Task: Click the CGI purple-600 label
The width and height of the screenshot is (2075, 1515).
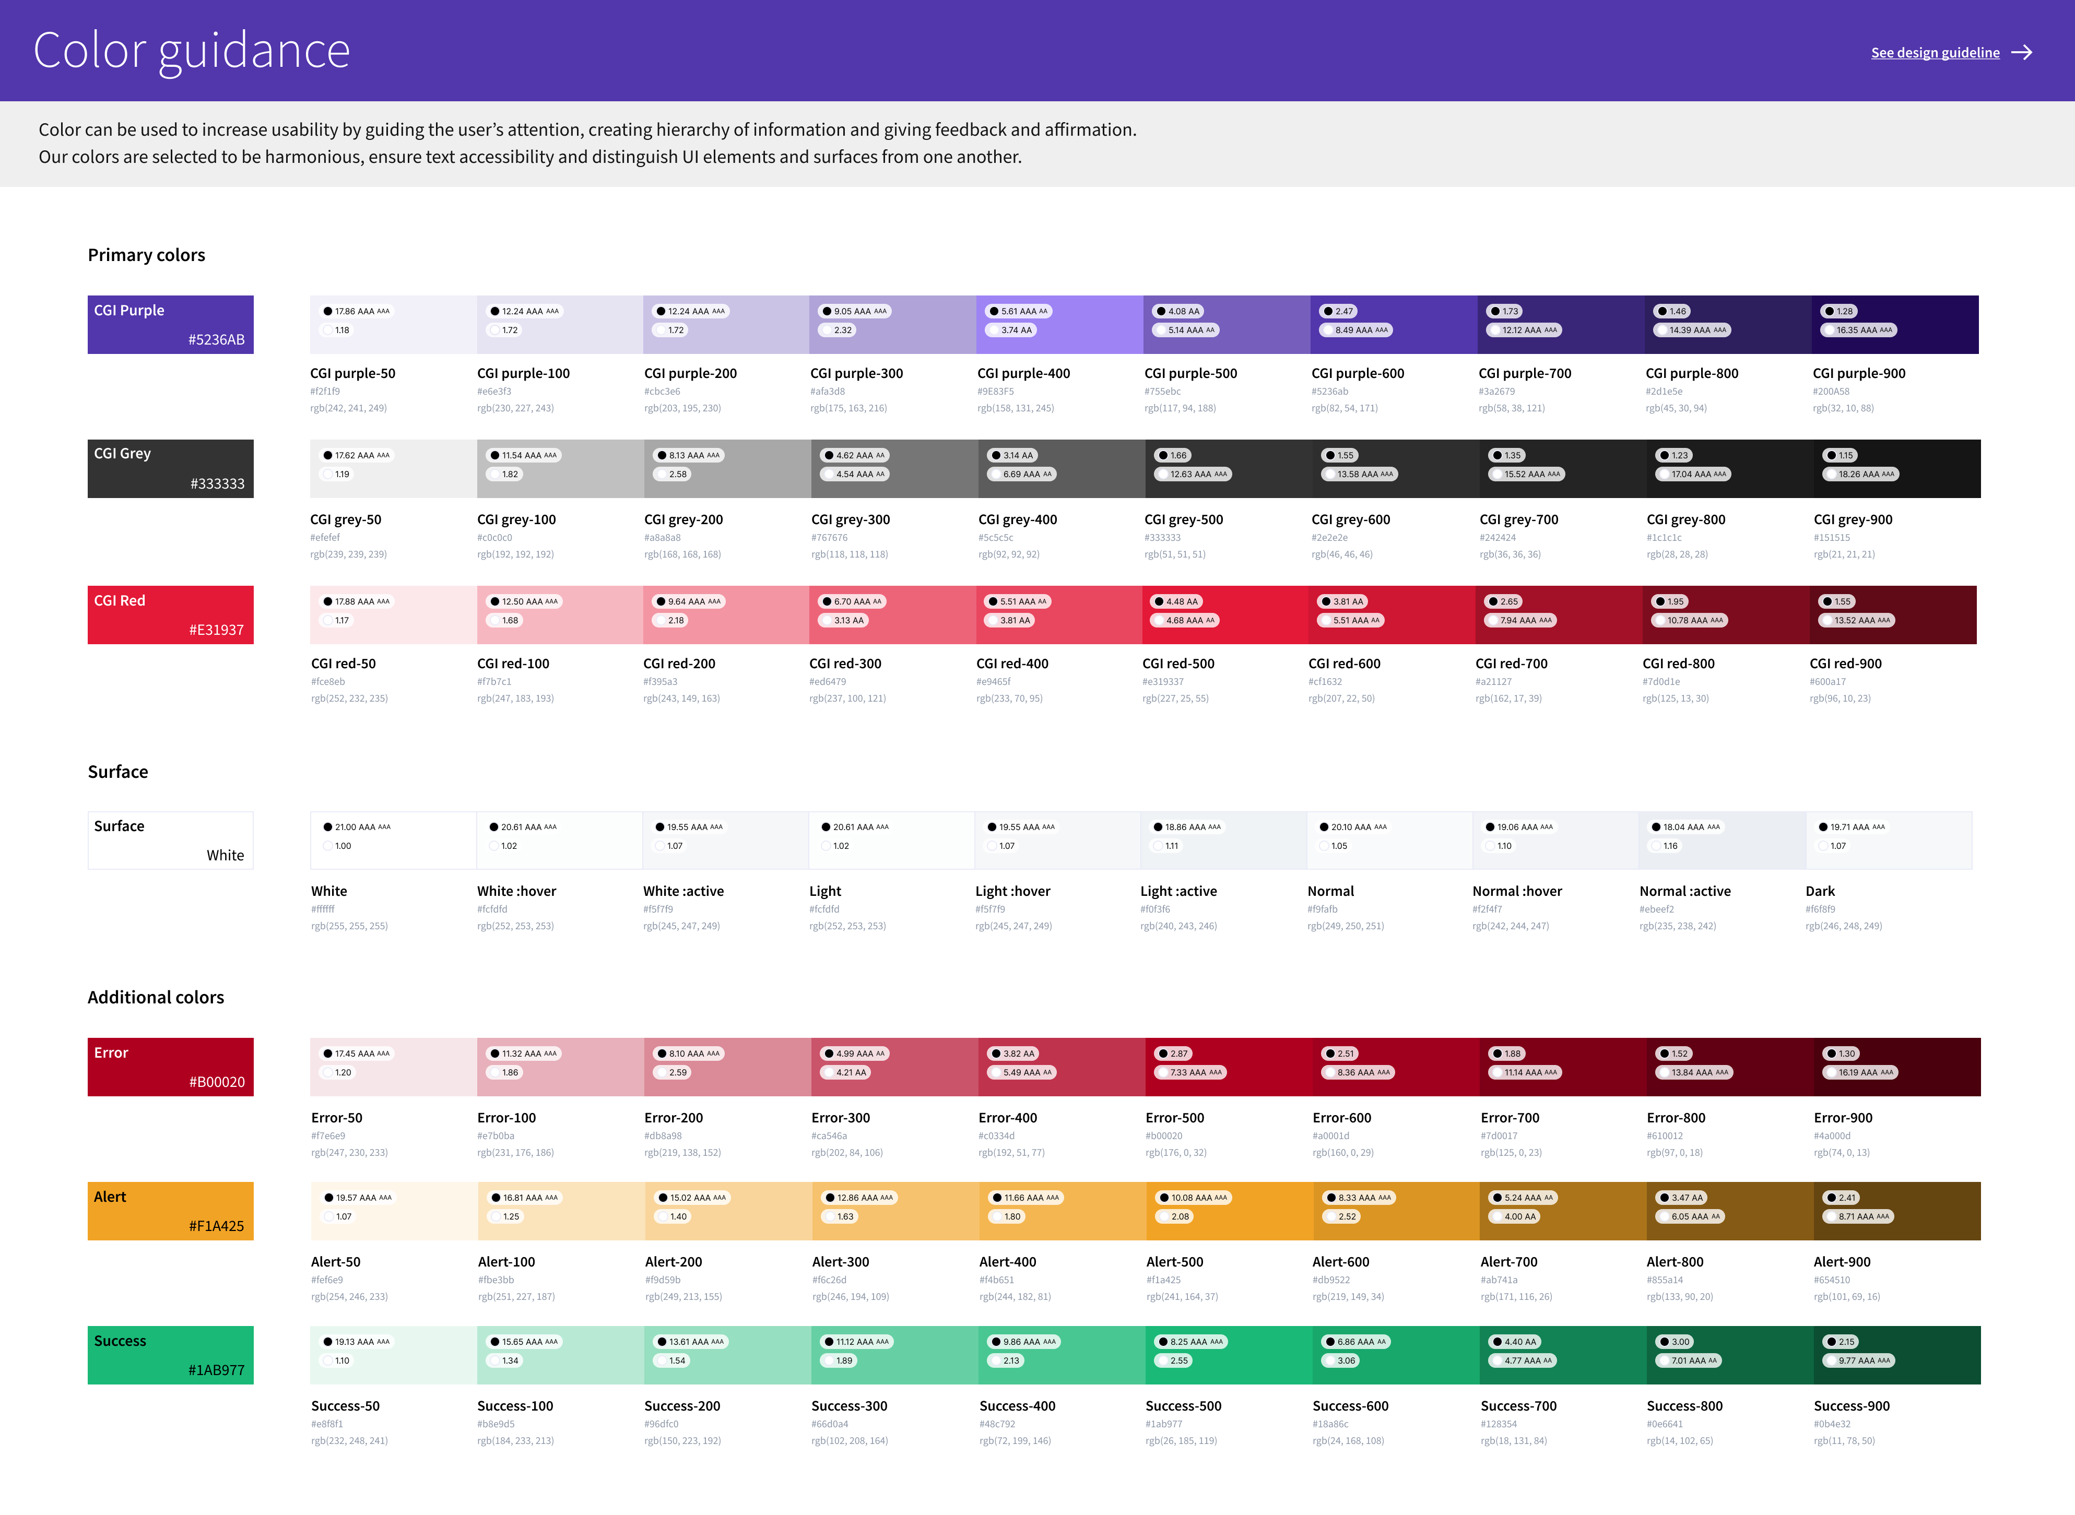Action: click(1358, 373)
